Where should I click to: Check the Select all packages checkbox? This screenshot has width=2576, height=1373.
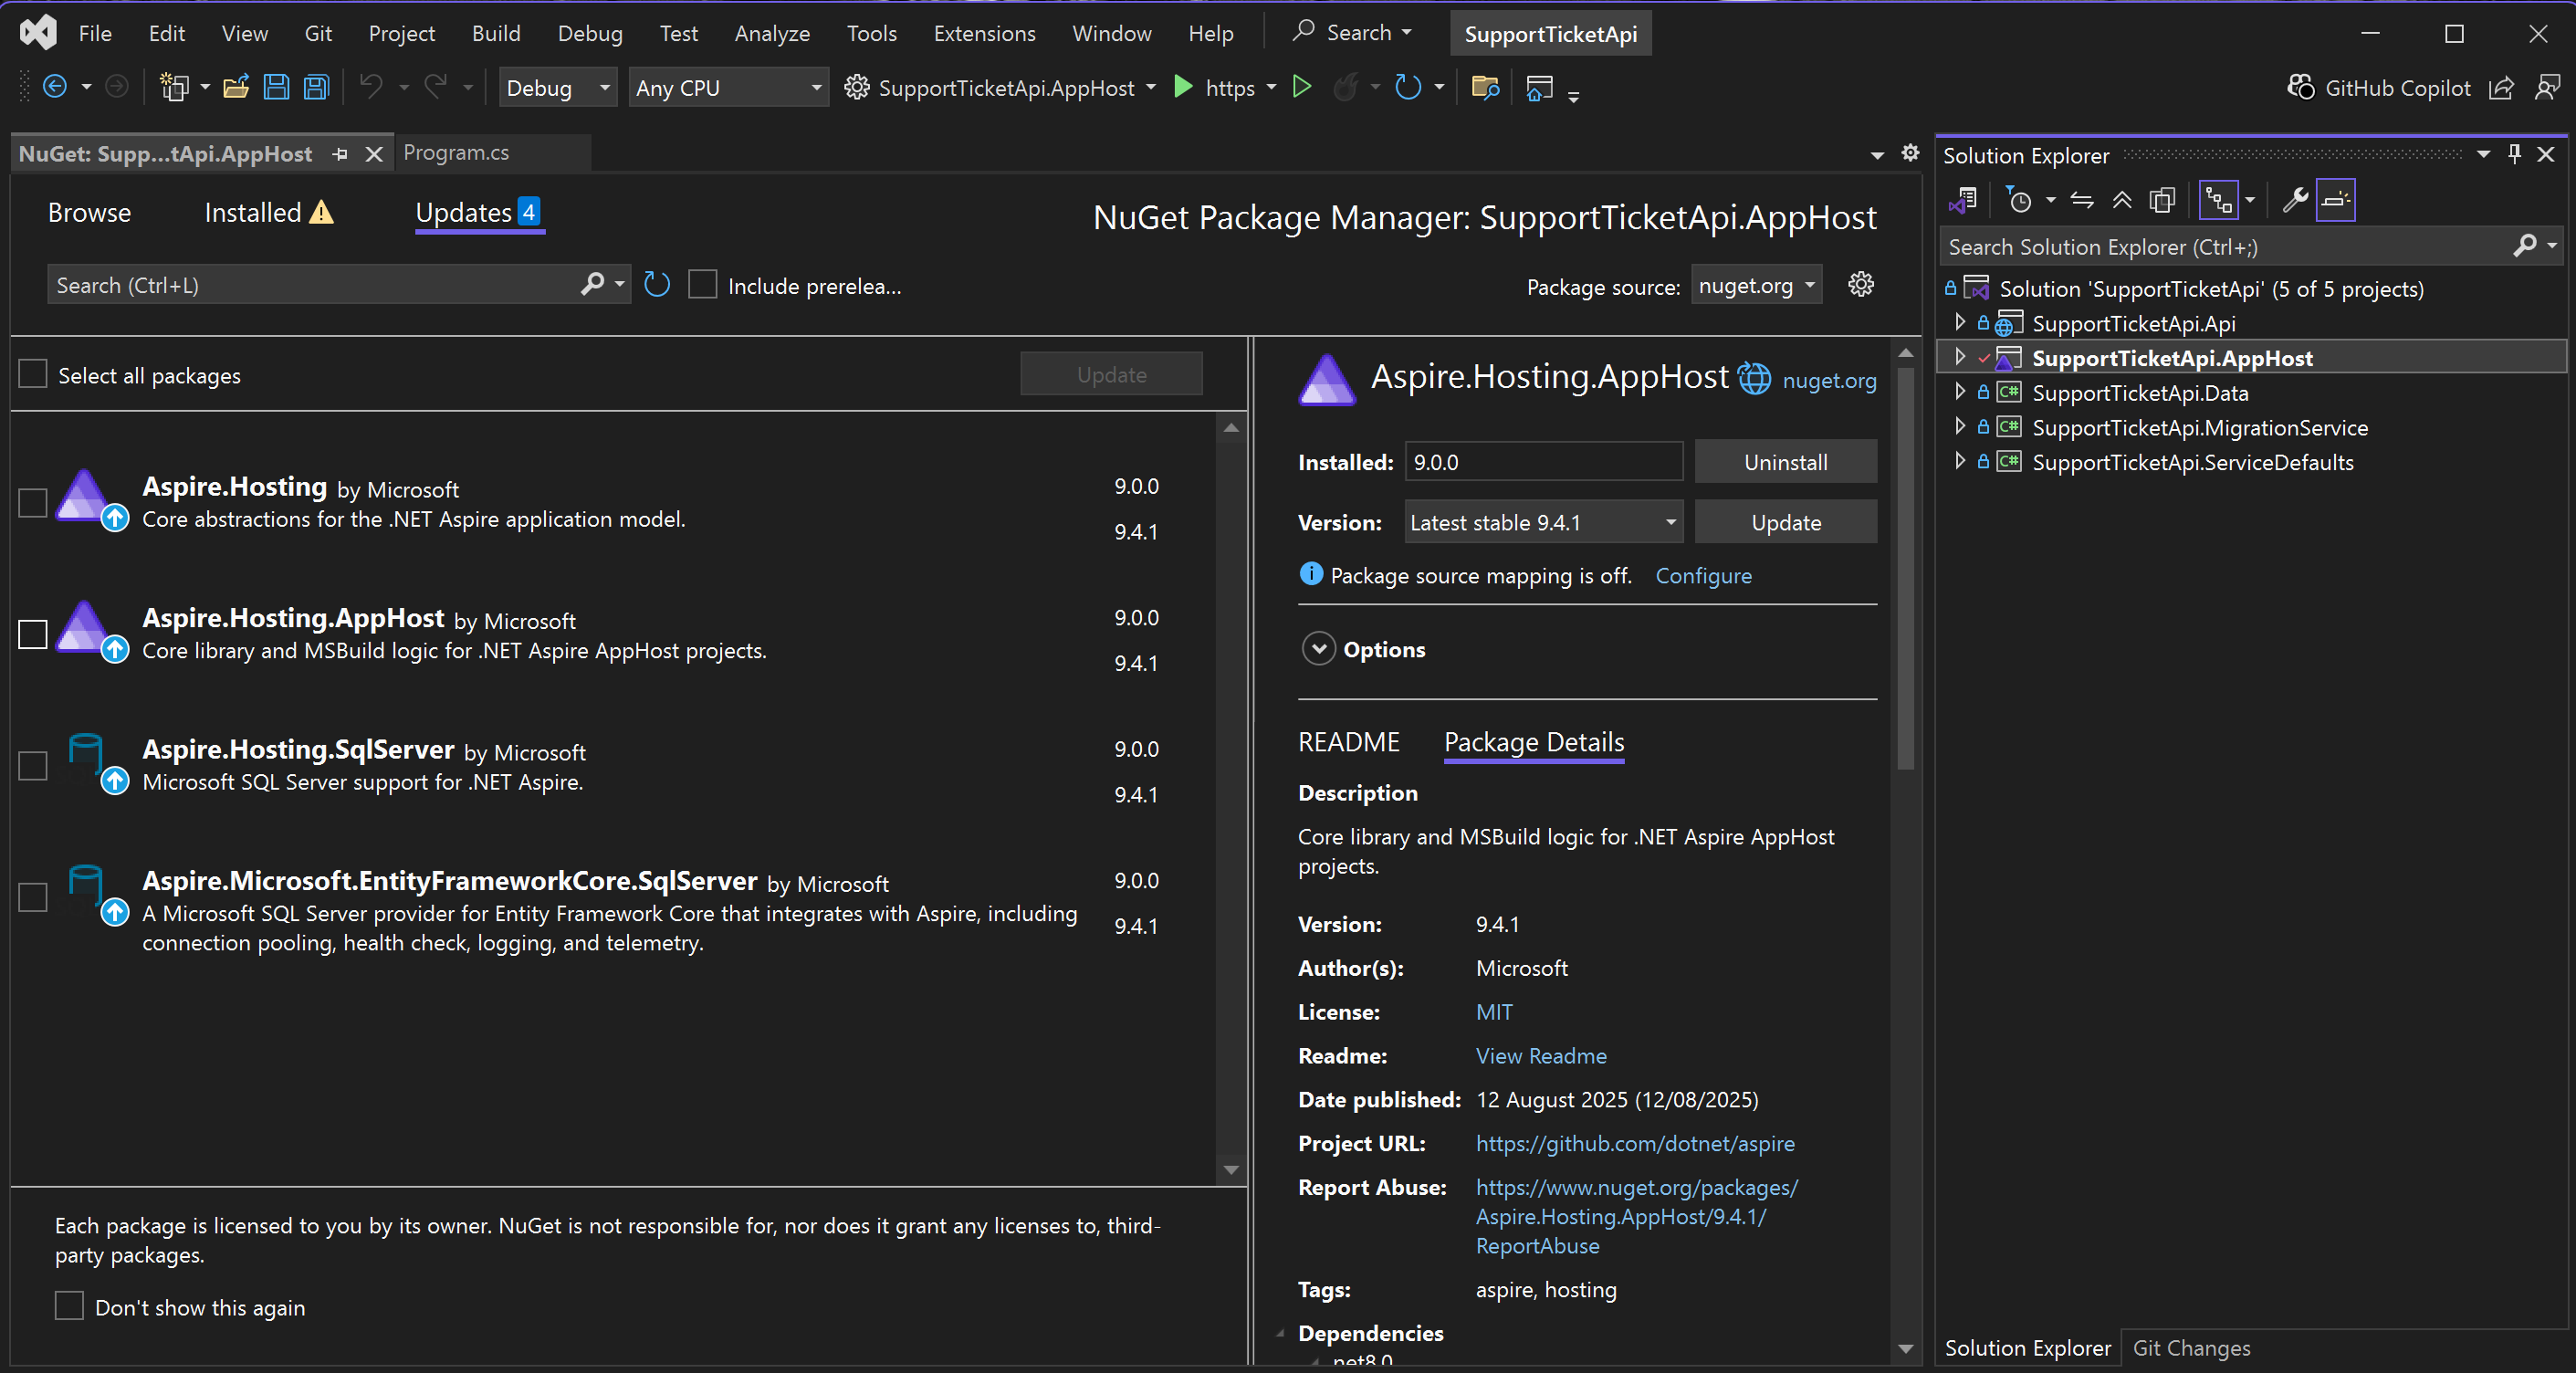tap(33, 375)
